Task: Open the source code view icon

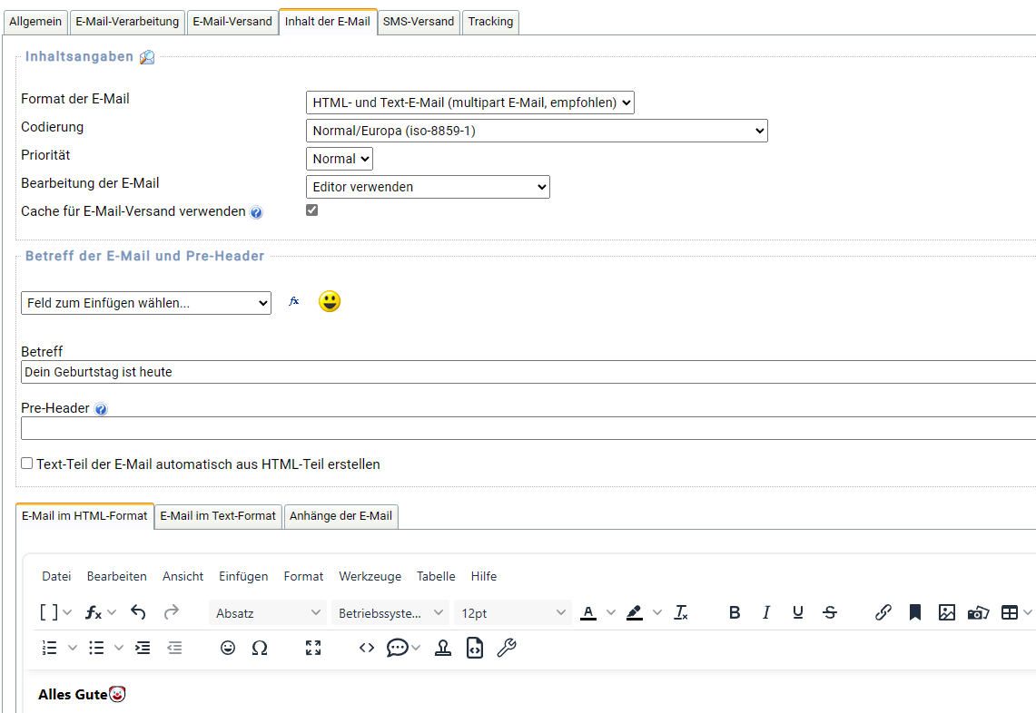Action: [367, 648]
